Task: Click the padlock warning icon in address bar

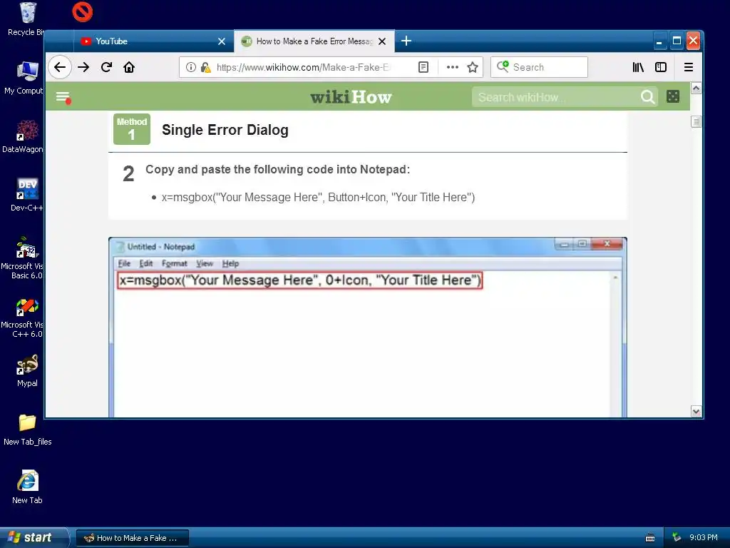Action: point(205,67)
